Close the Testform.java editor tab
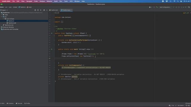The width and height of the screenshot is (191, 107). [x=72, y=10]
